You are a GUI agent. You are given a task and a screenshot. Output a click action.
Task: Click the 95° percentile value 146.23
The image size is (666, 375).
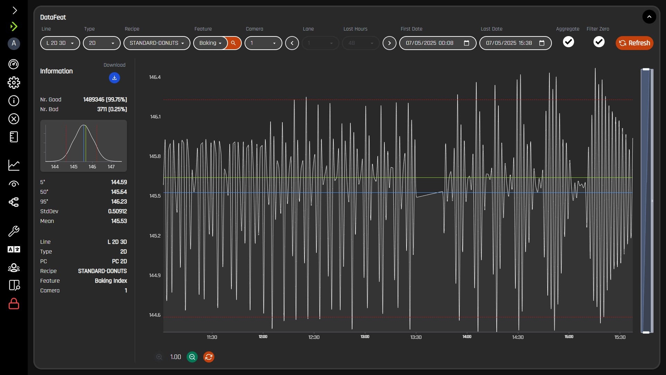(x=119, y=202)
